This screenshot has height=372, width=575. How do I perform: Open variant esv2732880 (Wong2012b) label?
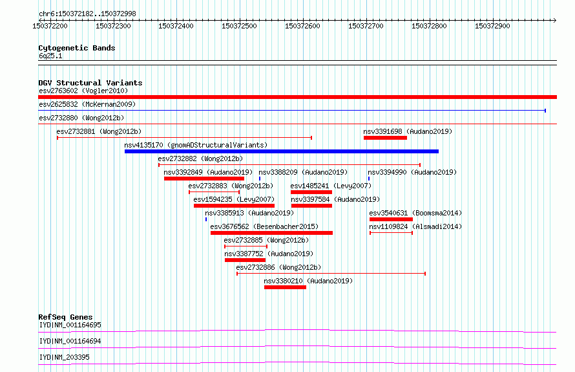tap(81, 118)
